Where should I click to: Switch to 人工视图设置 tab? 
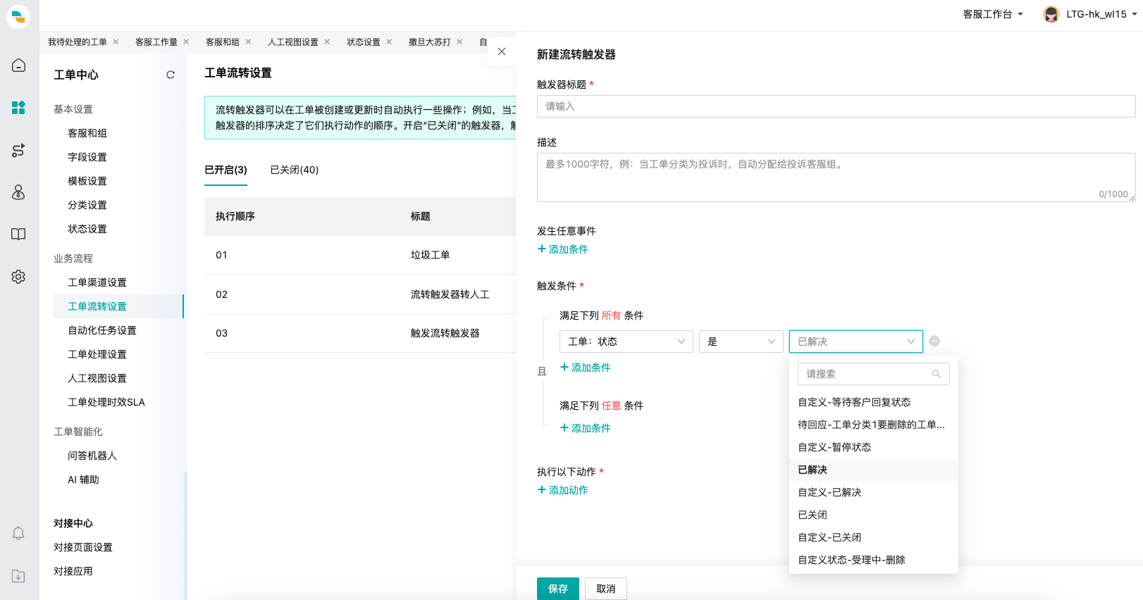coord(293,42)
